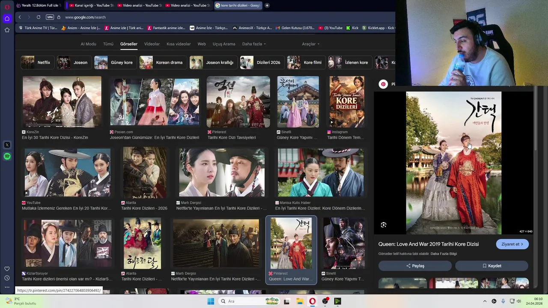Select the kore tarihi dizileri Google tab
This screenshot has height=308, width=548.
[238, 6]
